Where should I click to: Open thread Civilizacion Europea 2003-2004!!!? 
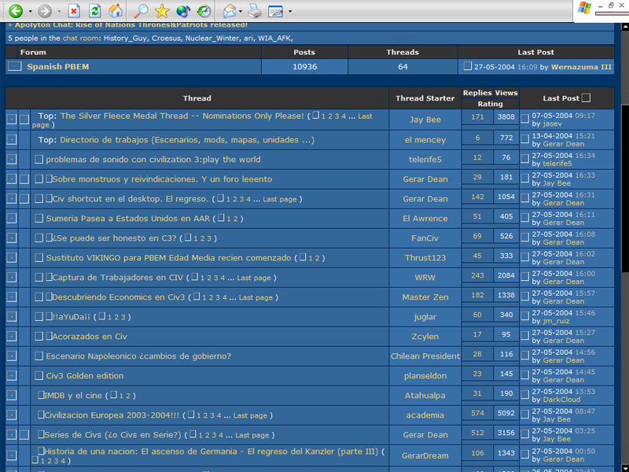(112, 415)
